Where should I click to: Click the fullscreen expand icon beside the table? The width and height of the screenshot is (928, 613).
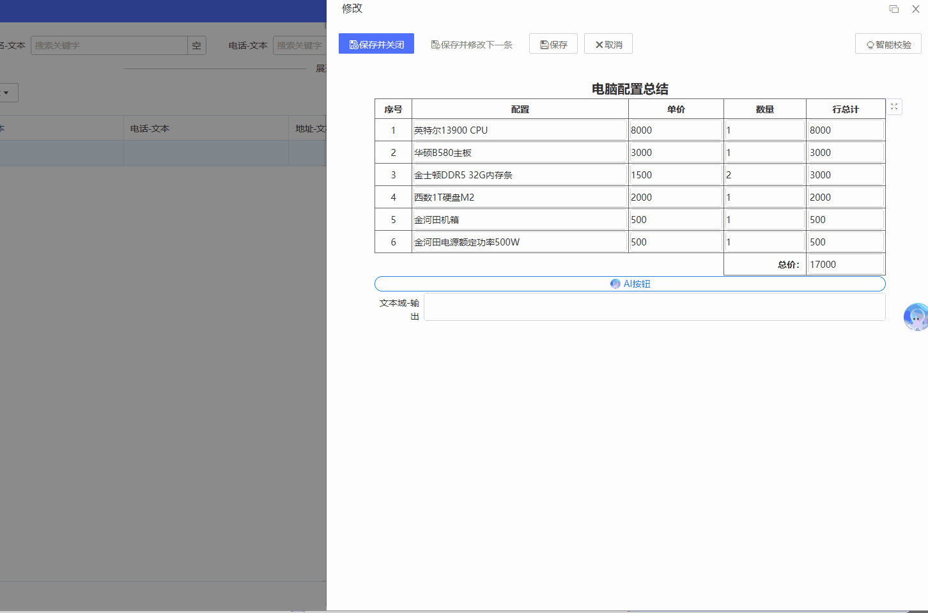point(894,107)
